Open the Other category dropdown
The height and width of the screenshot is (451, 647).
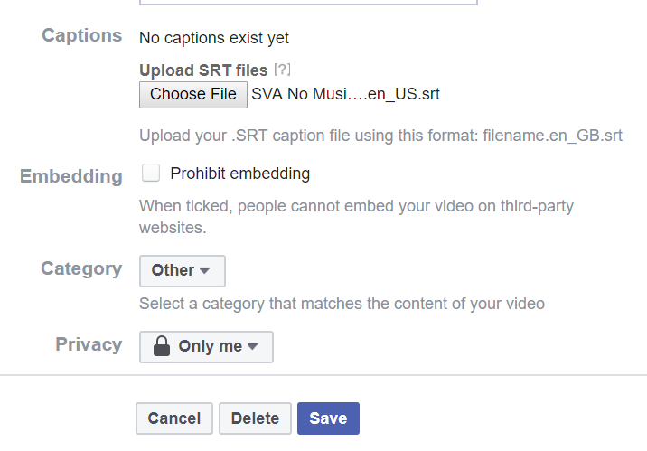click(x=183, y=271)
